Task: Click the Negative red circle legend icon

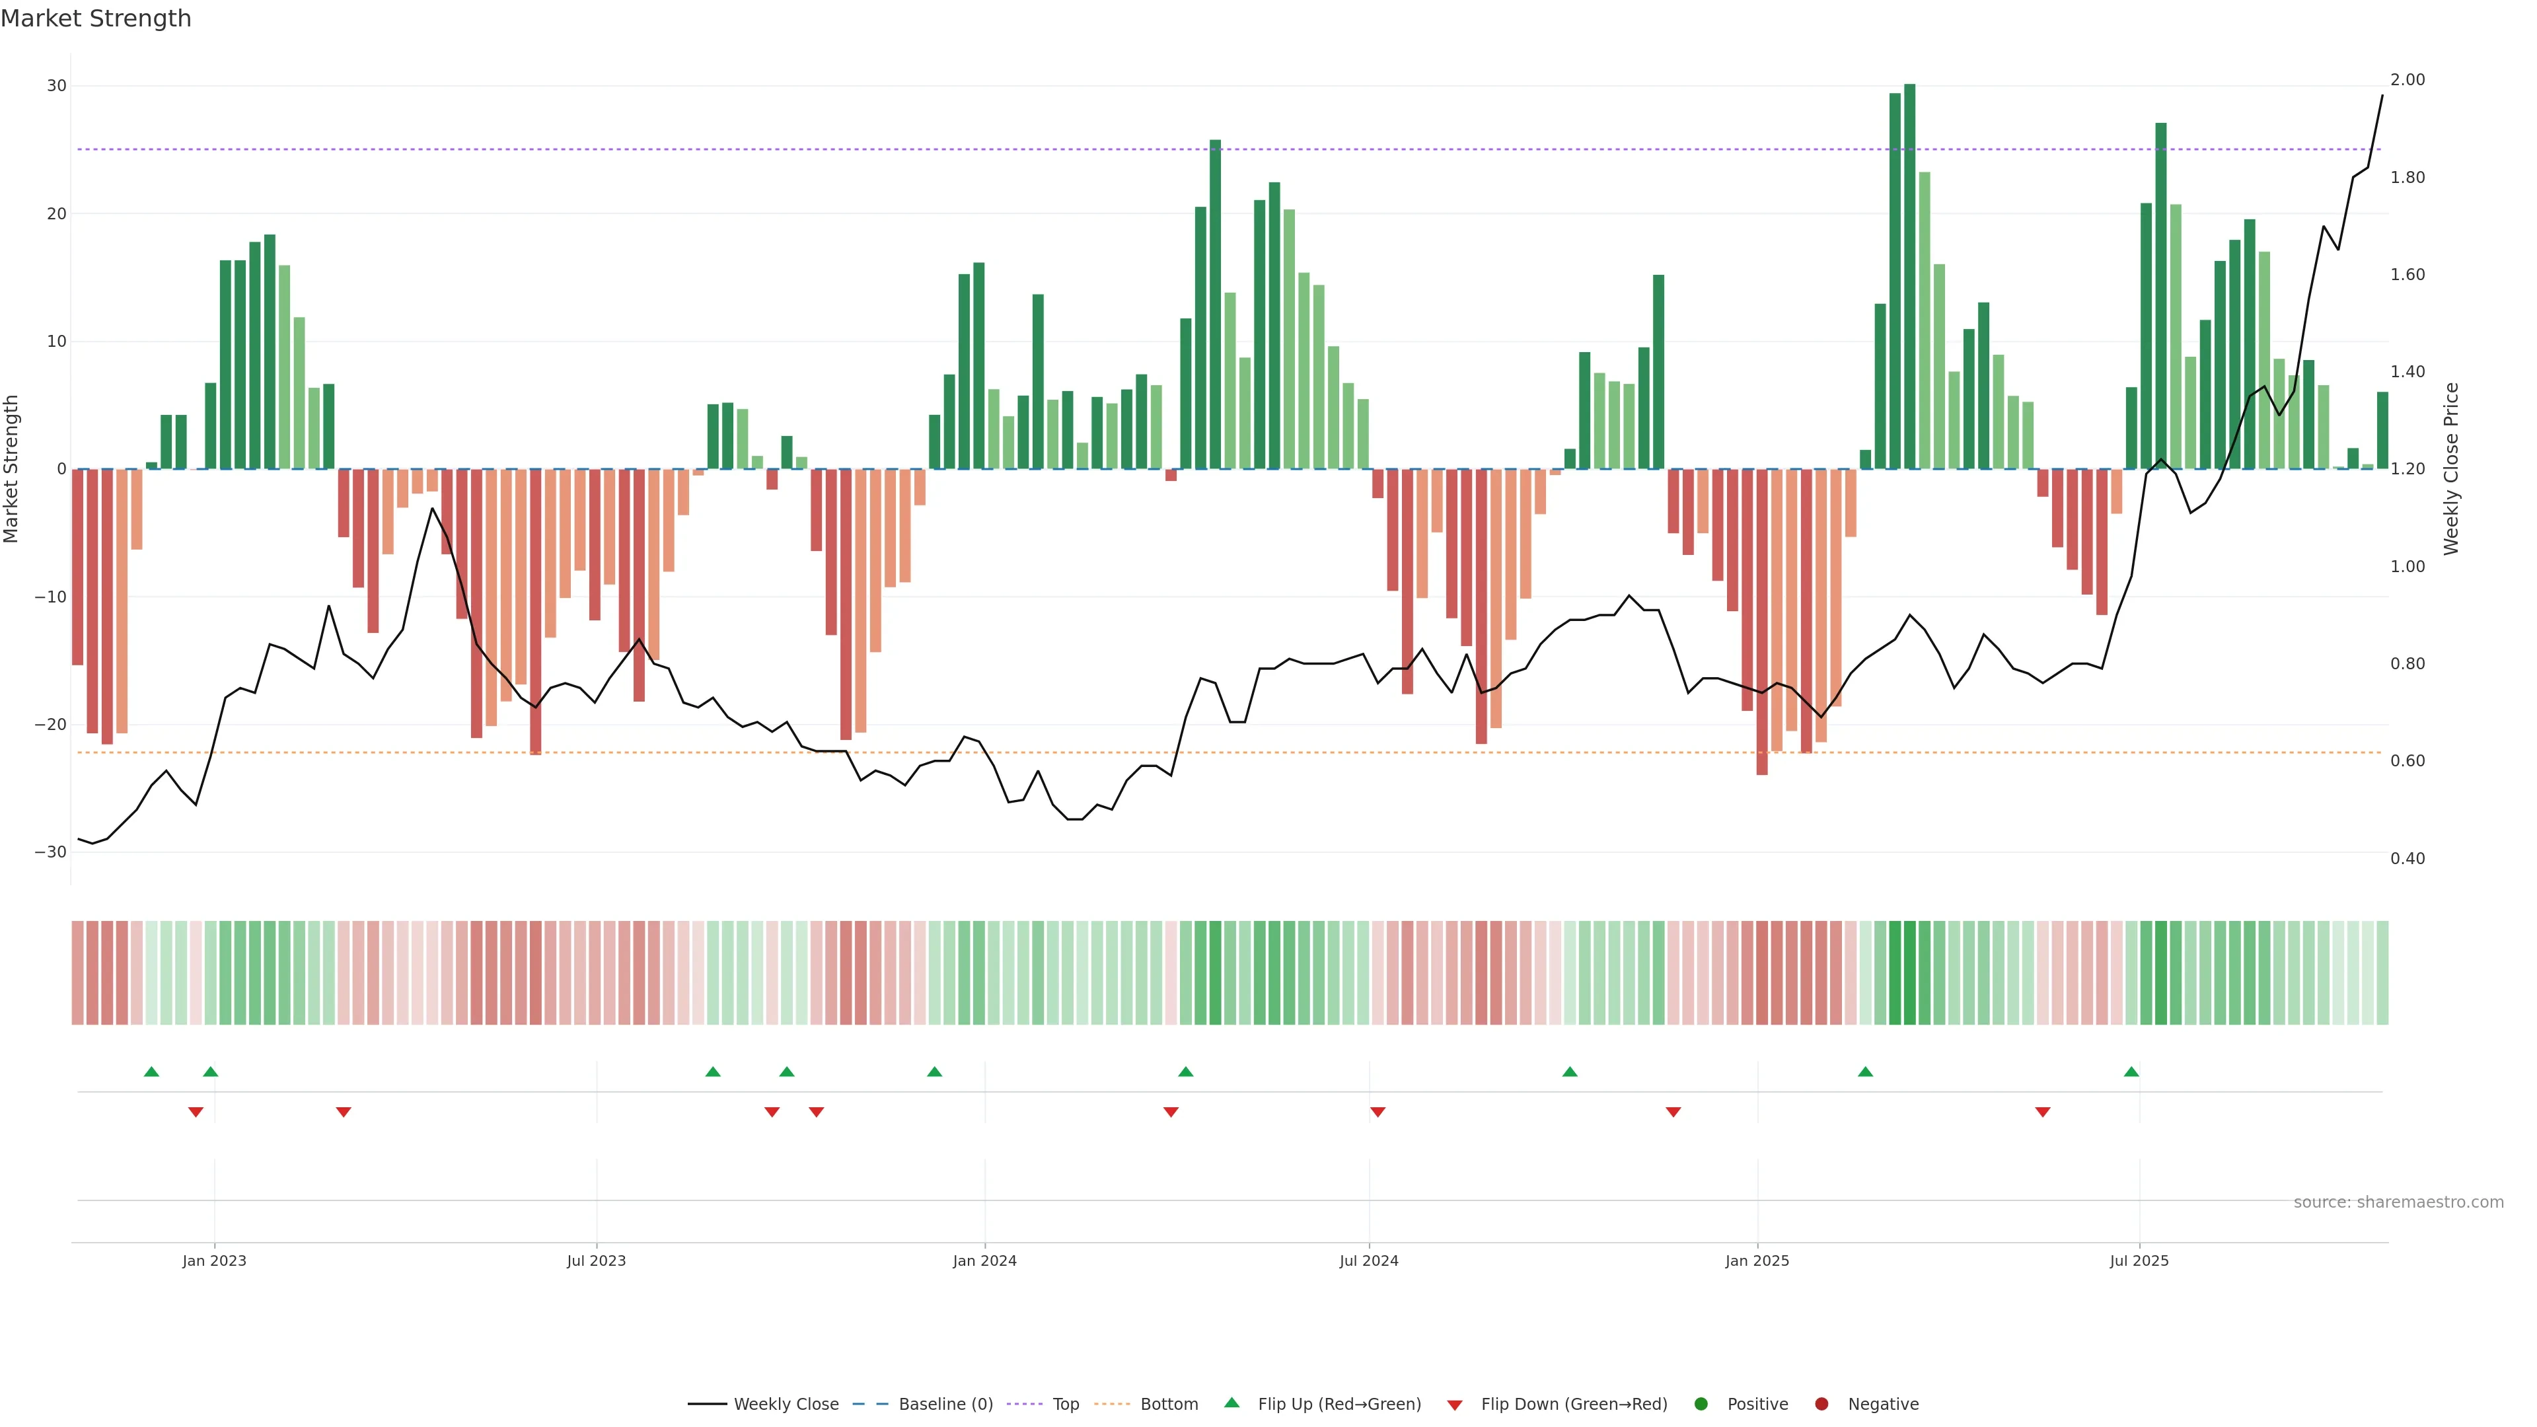Action: 1821,1403
